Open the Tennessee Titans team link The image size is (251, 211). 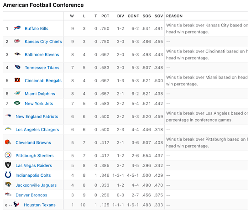[x=42, y=68]
